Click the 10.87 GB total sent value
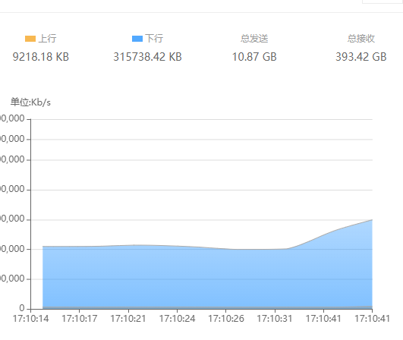Viewport: 403px width, 340px height. [x=254, y=57]
